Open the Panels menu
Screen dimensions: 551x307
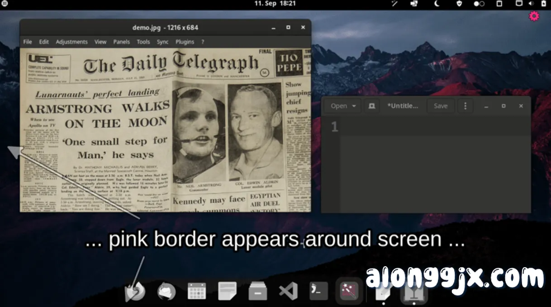pos(121,42)
